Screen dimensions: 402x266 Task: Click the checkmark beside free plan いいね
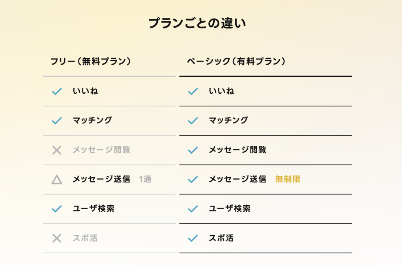click(57, 91)
